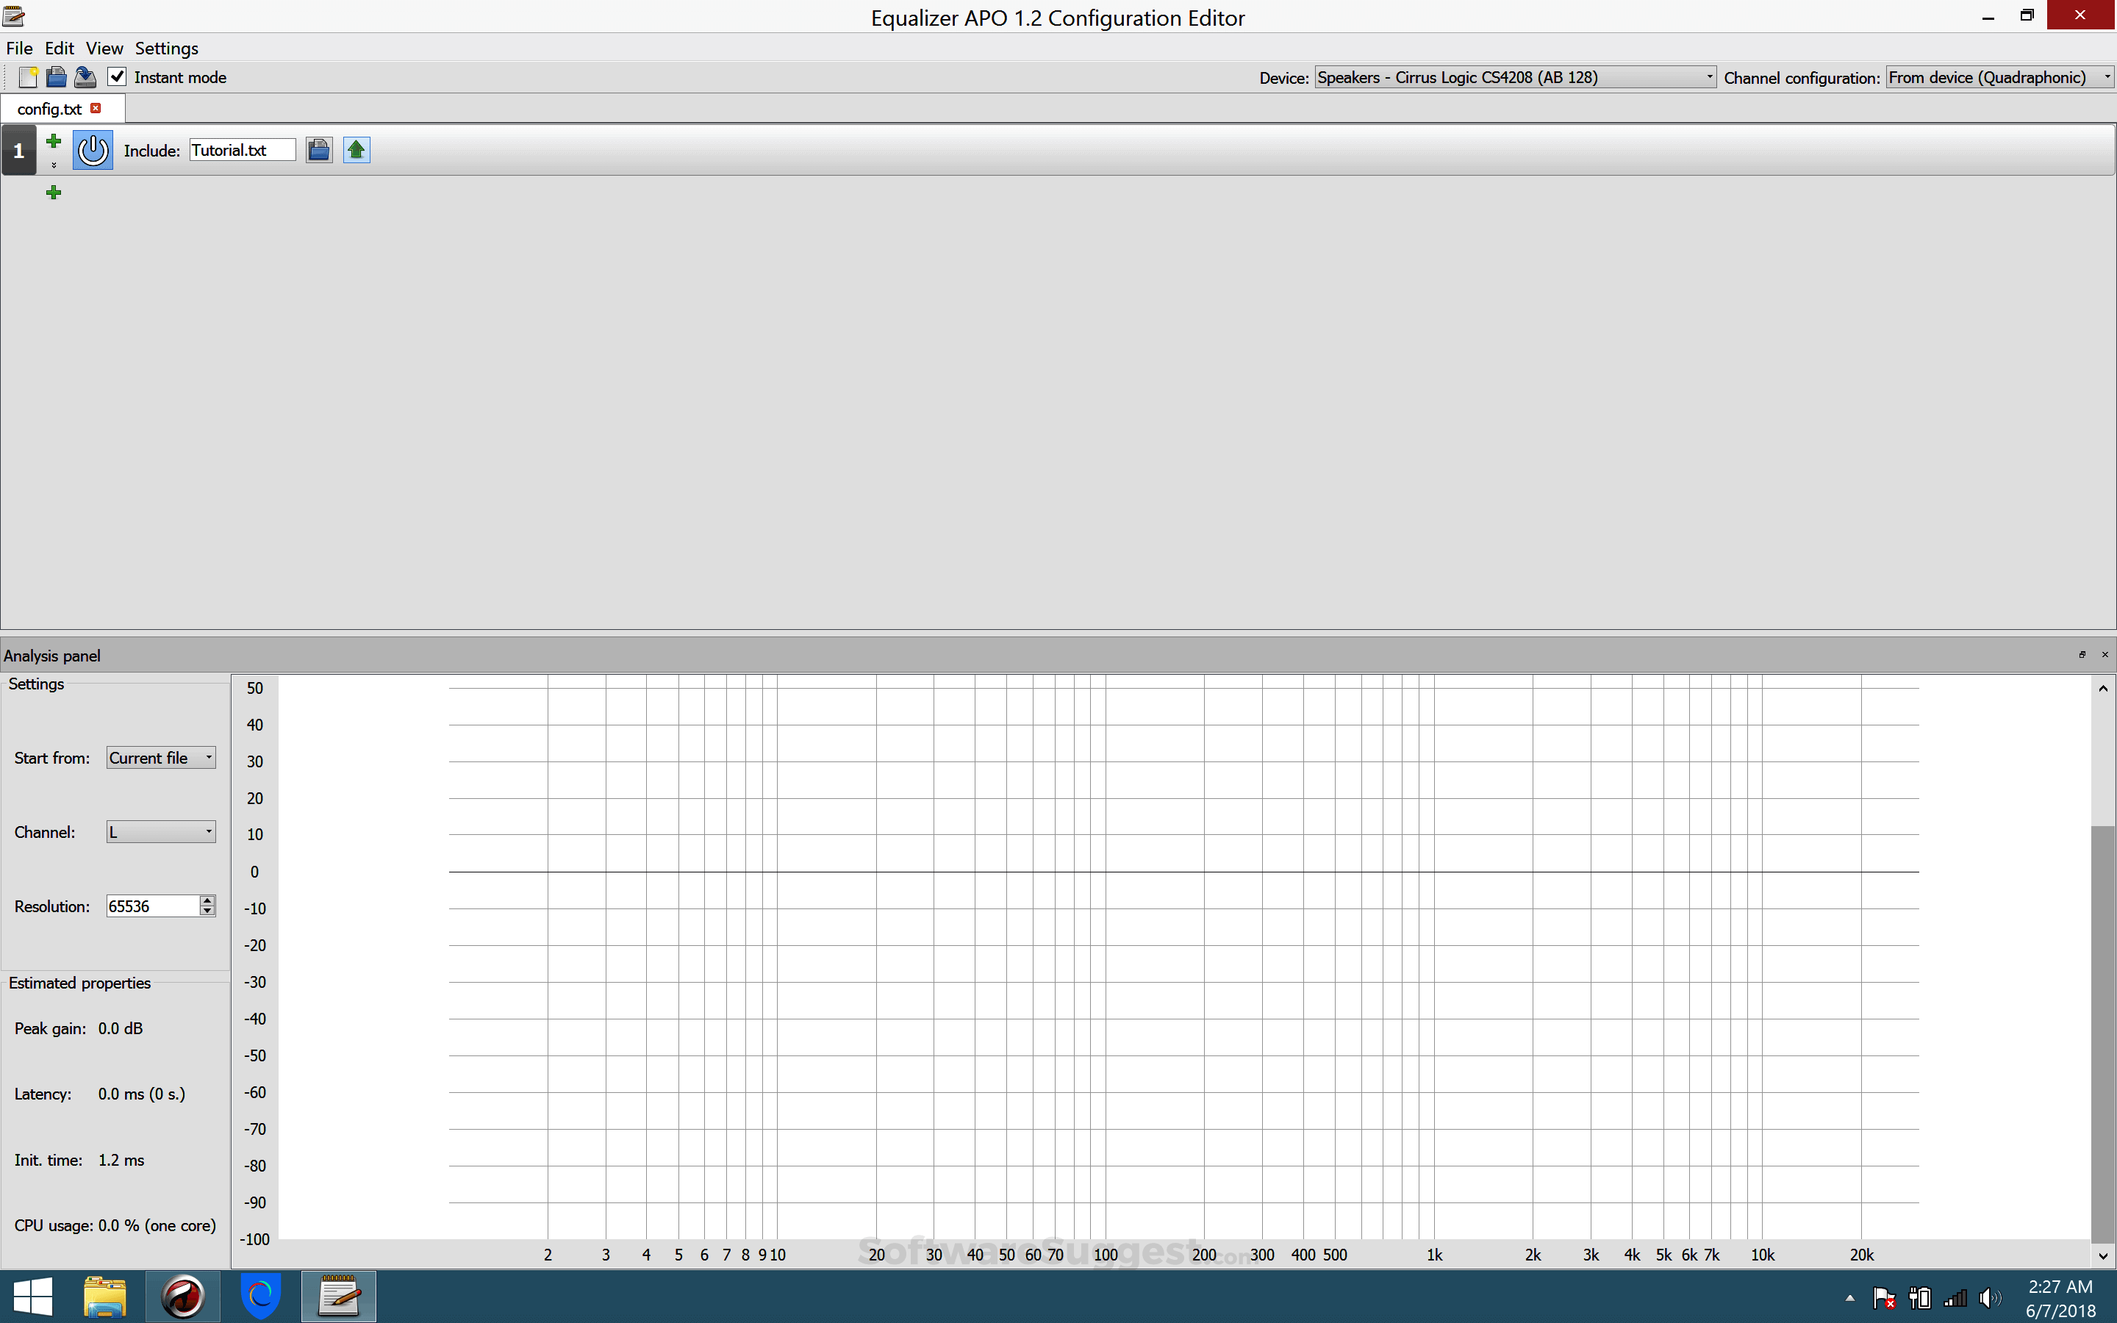The width and height of the screenshot is (2117, 1323).
Task: Click the Tutorial.txt include text field
Action: coord(243,150)
